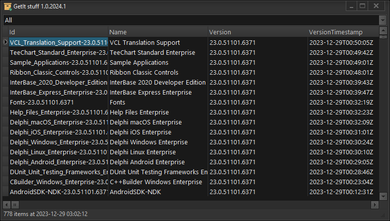This screenshot has height=221, width=390.
Task: Click timestamp 2023-12-29T00:30:24Z
Action: pos(341,142)
